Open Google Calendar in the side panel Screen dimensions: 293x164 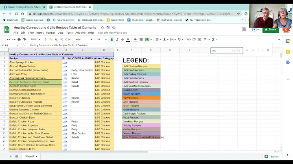point(288,41)
